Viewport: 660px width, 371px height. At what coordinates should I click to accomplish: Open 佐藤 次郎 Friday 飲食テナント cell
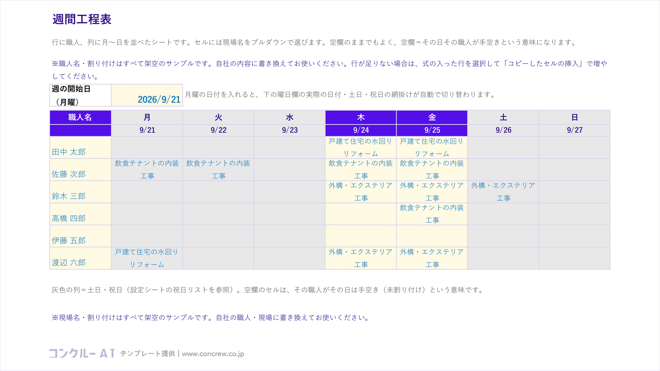point(432,170)
